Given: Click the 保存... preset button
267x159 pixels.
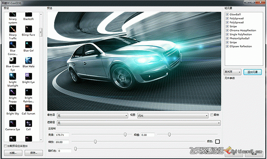Looking at the screenshot, I should click(x=34, y=153).
